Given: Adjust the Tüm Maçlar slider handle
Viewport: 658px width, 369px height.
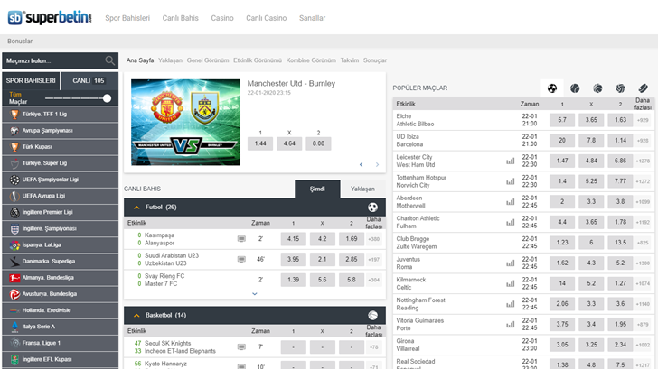Looking at the screenshot, I should (x=107, y=98).
